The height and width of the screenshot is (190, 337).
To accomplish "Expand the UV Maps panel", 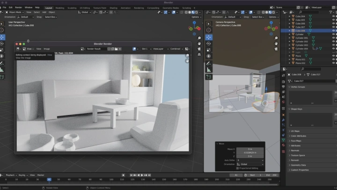I will pyautogui.click(x=296, y=131).
